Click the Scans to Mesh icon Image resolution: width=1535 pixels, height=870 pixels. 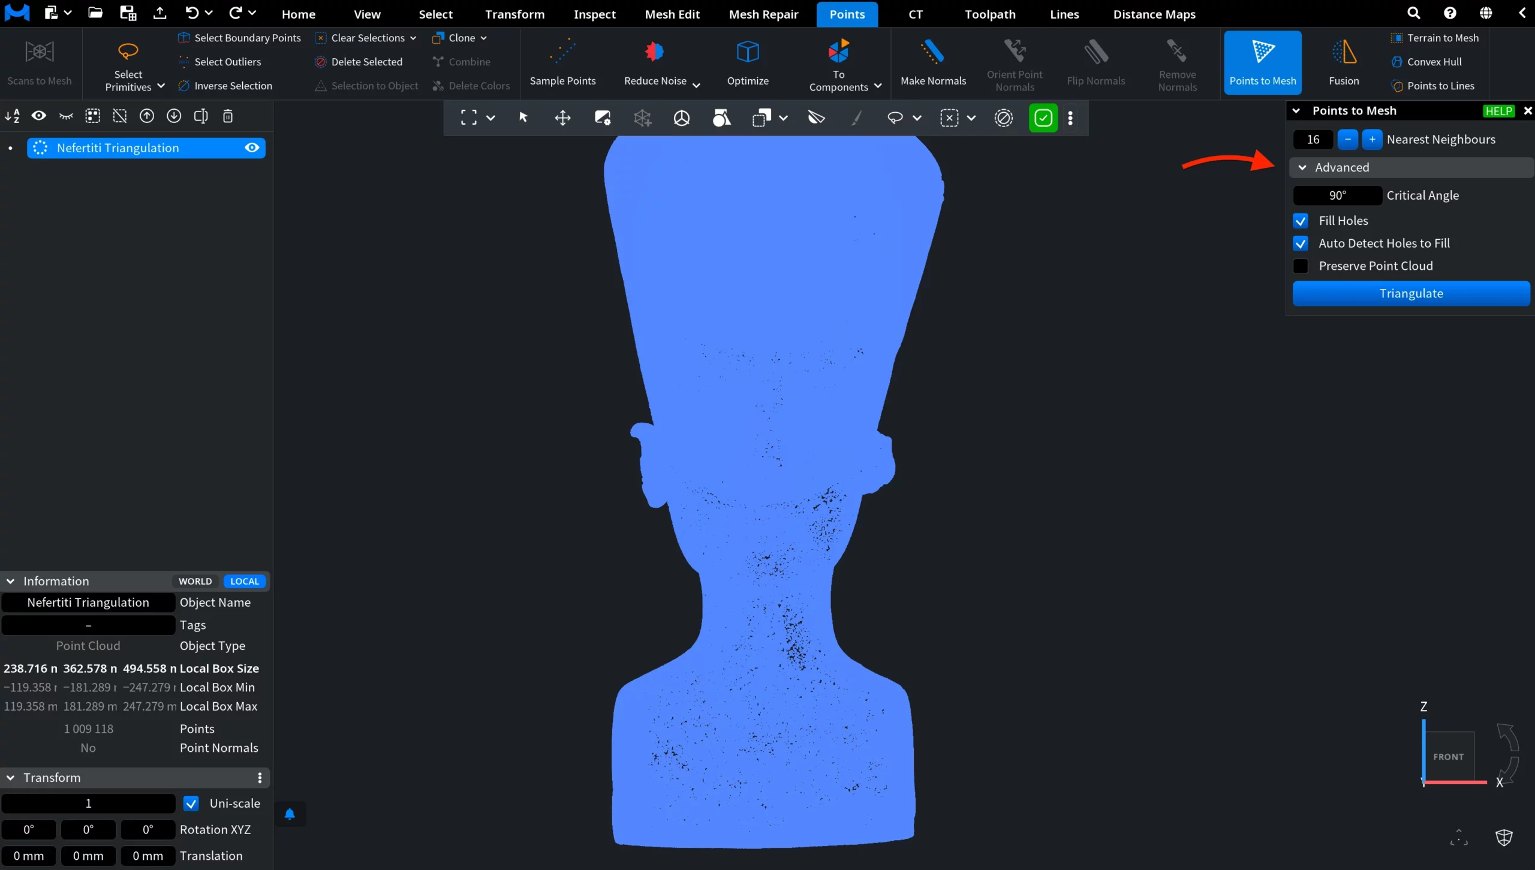pyautogui.click(x=40, y=52)
